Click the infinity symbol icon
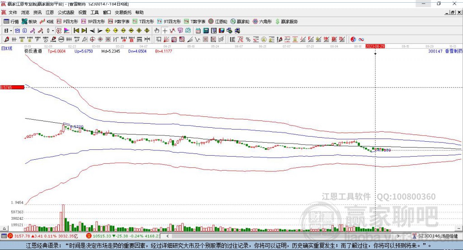The width and height of the screenshot is (463, 250). click(x=361, y=40)
